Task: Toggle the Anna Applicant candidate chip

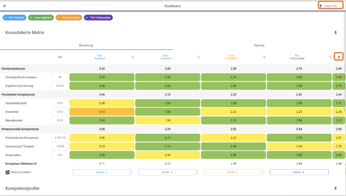Action: (41, 18)
